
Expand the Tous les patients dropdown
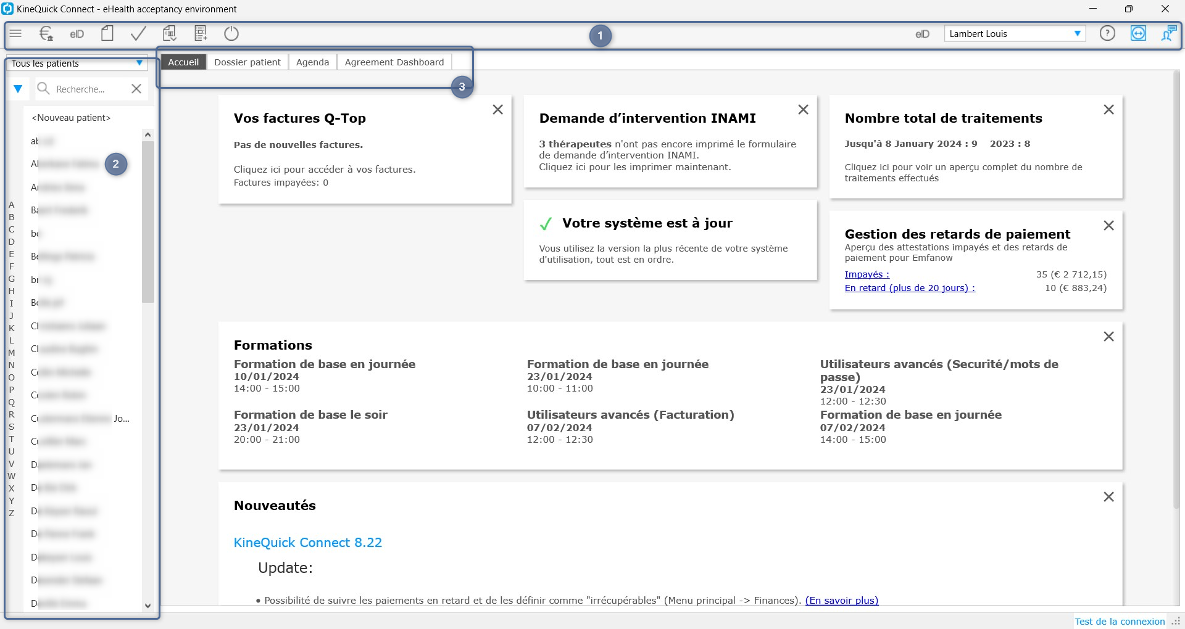point(139,63)
